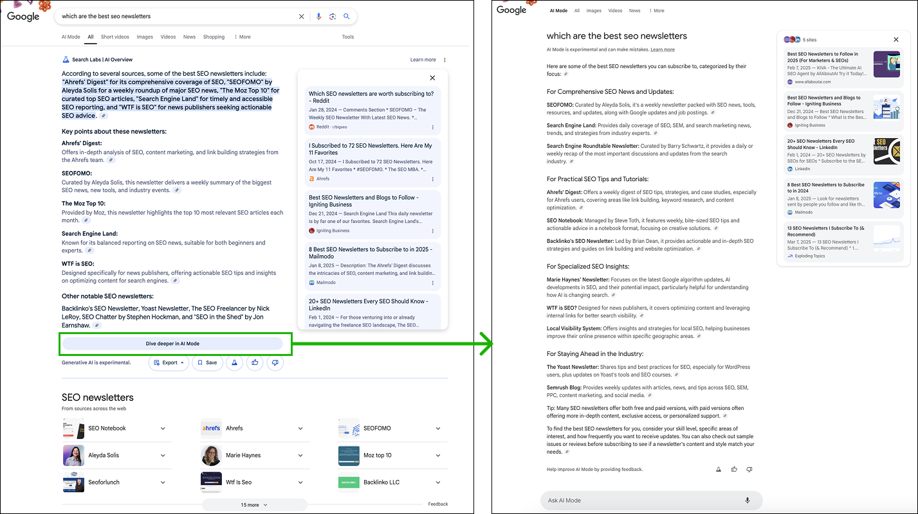Click the flask icon under the AI Mode response
This screenshot has width=918, height=514.
719,470
